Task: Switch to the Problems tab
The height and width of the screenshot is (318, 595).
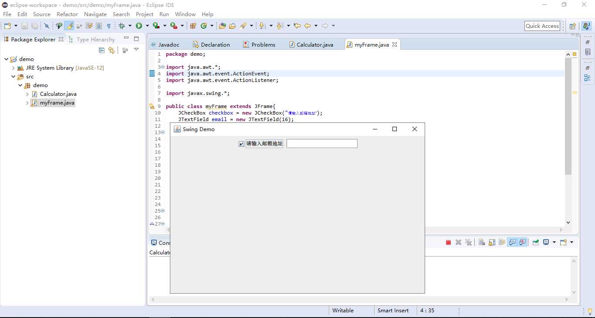Action: tap(259, 44)
